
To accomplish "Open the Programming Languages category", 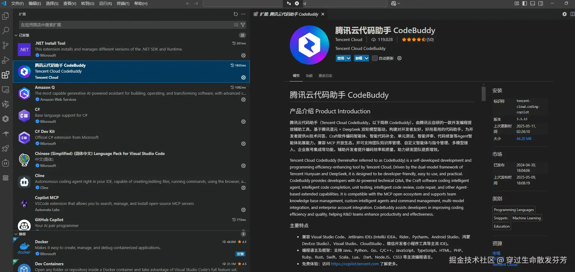I will tap(514, 210).
